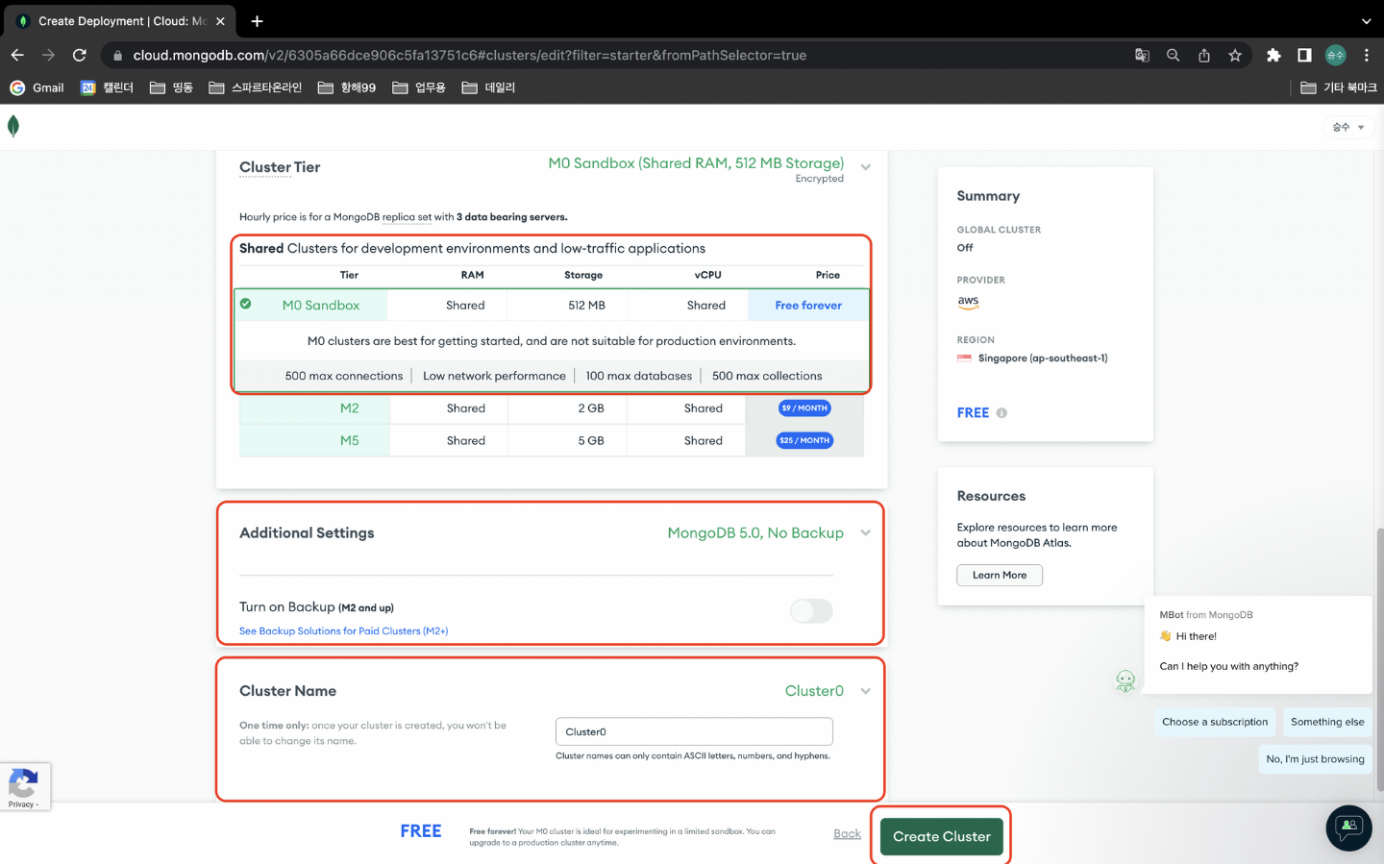The width and height of the screenshot is (1384, 864).
Task: Open the Gmail bookmark
Action: click(37, 87)
